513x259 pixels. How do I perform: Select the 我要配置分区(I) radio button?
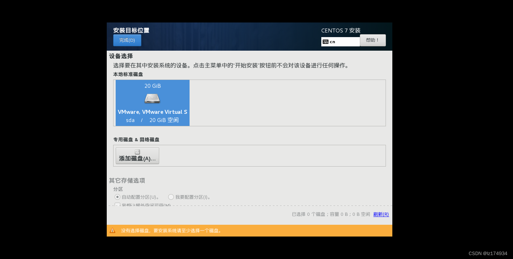171,197
